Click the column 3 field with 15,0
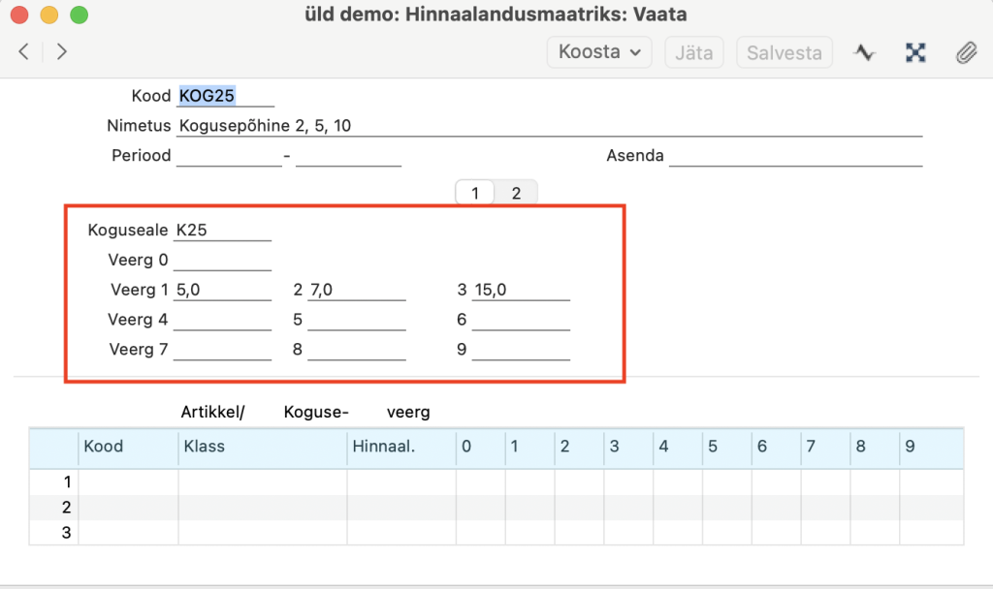This screenshot has height=589, width=993. click(521, 290)
